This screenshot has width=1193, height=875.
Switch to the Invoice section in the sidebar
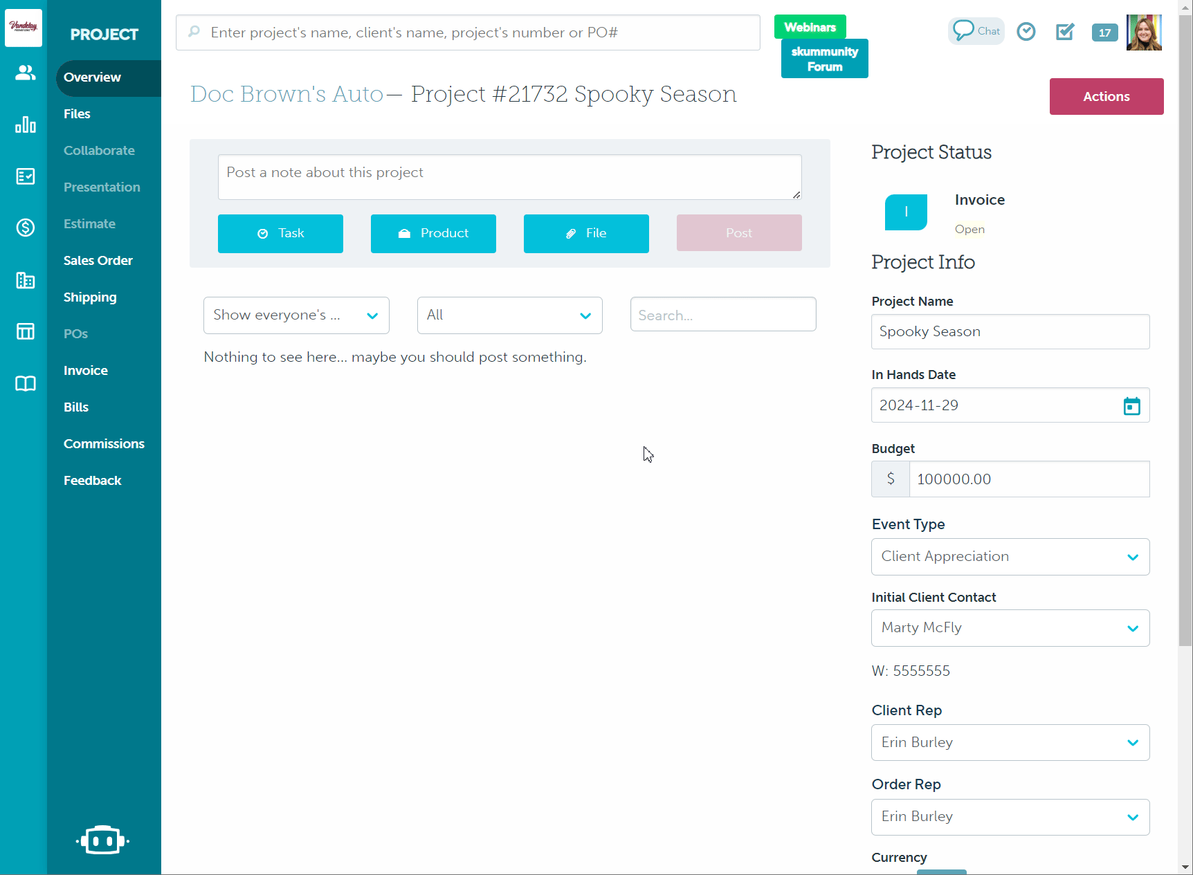click(x=85, y=370)
